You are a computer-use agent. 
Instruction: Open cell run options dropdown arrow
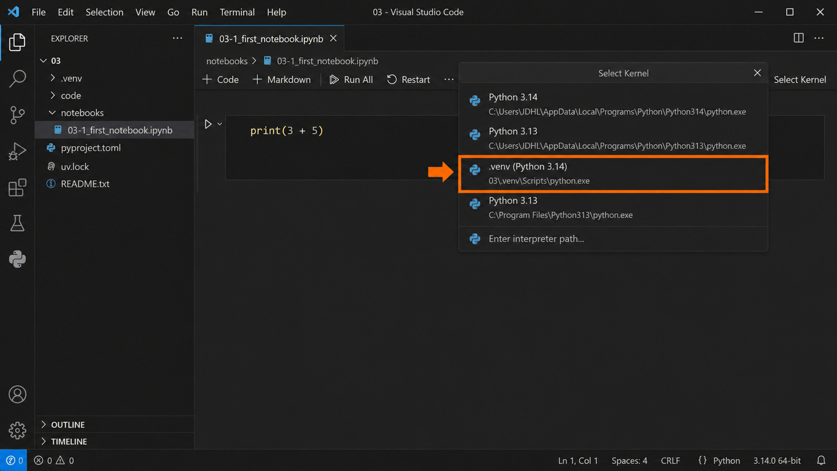tap(220, 124)
